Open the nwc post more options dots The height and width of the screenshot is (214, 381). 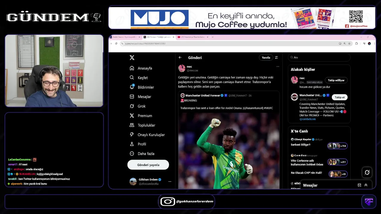point(278,67)
